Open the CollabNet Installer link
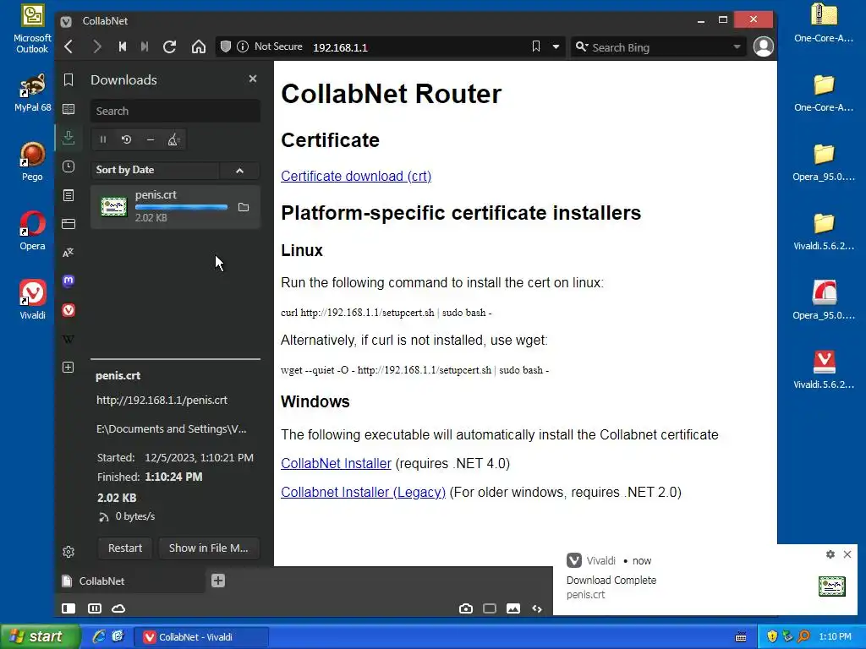This screenshot has width=866, height=649. pos(336,464)
